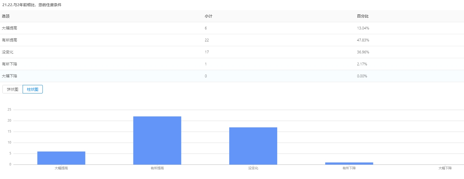
Task: Click the 选项 column header
Action: 6,16
